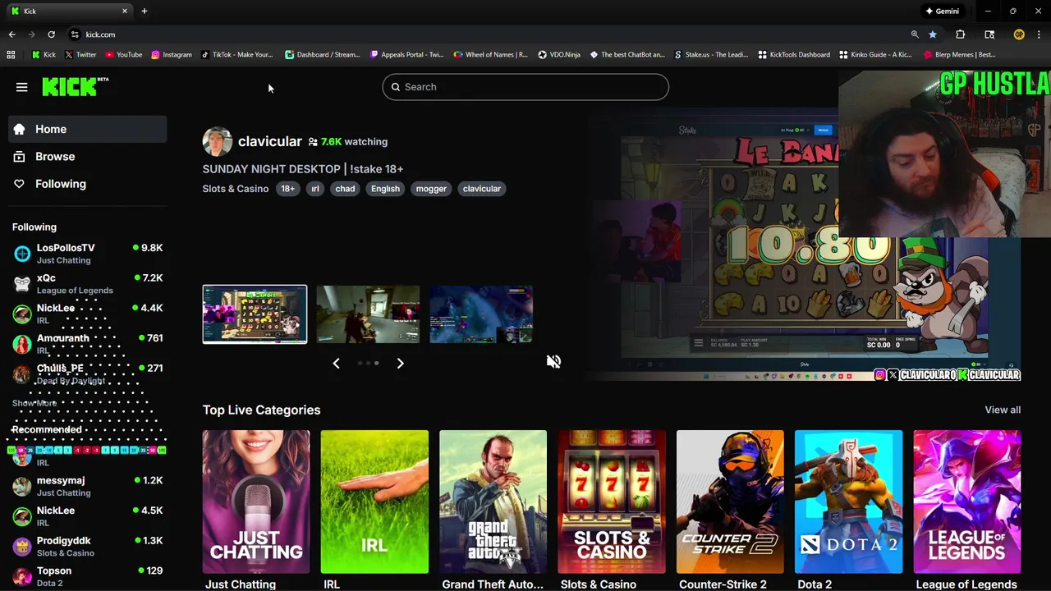
Task: Open clavicular's profile avatar
Action: [x=218, y=141]
